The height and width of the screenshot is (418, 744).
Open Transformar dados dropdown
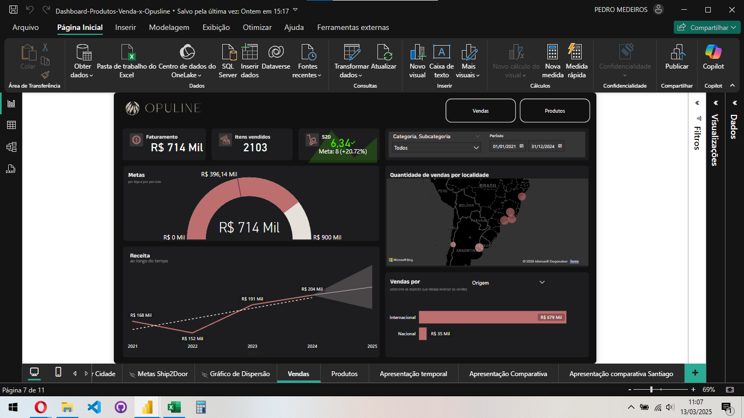(x=351, y=61)
